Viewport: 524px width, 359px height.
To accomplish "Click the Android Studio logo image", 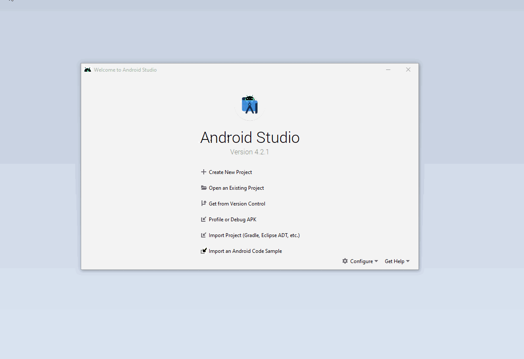I will coord(250,106).
